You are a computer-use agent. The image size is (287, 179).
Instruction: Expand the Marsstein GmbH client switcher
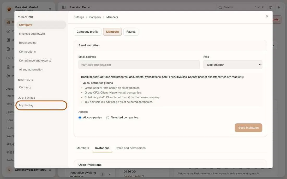tap(50, 9)
